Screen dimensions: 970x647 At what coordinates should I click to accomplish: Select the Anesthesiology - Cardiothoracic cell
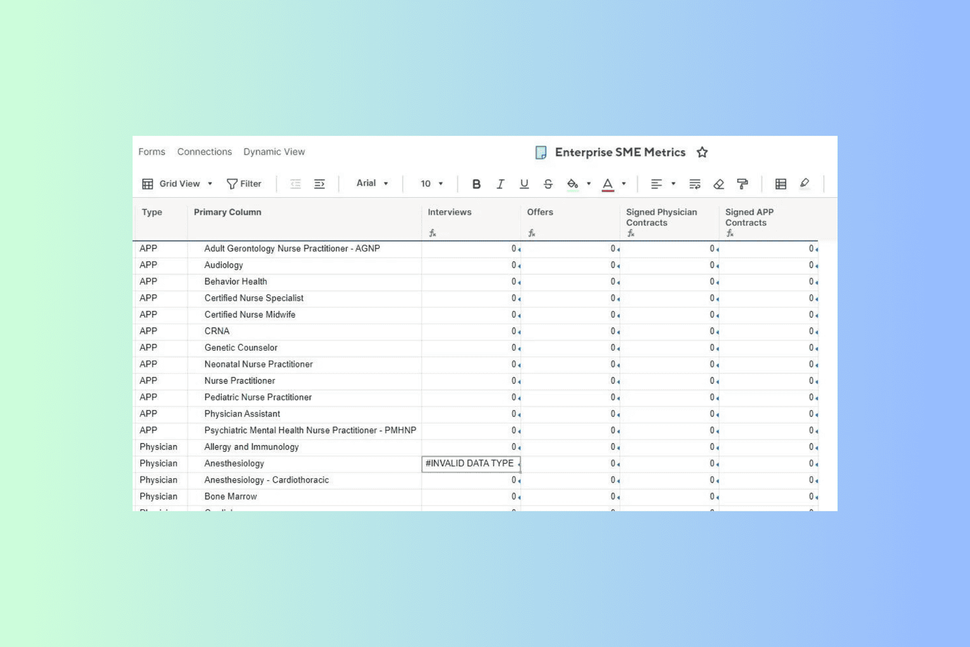pos(304,480)
